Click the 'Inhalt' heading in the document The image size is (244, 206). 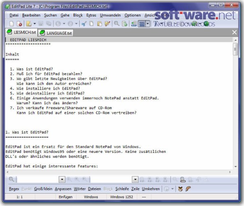(12, 54)
